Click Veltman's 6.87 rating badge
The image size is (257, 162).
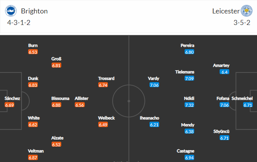(x=33, y=158)
